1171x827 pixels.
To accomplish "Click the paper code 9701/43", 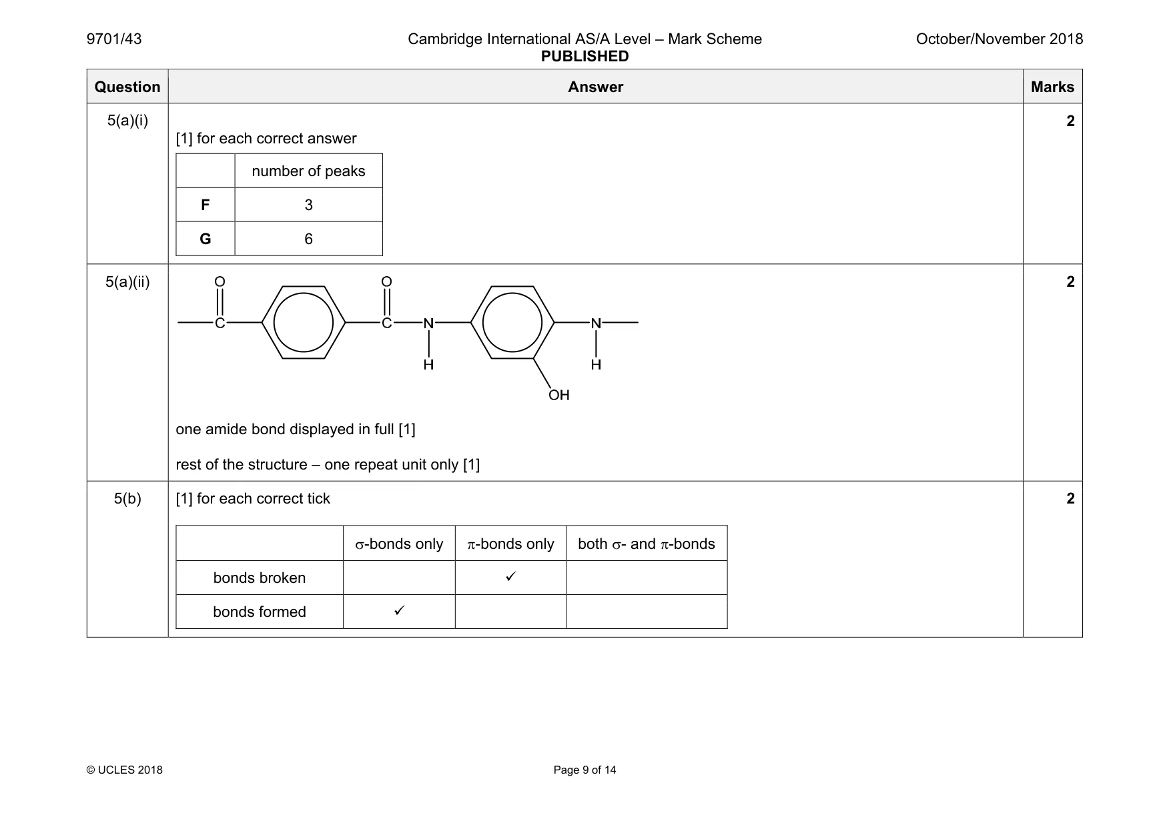I will 114,39.
